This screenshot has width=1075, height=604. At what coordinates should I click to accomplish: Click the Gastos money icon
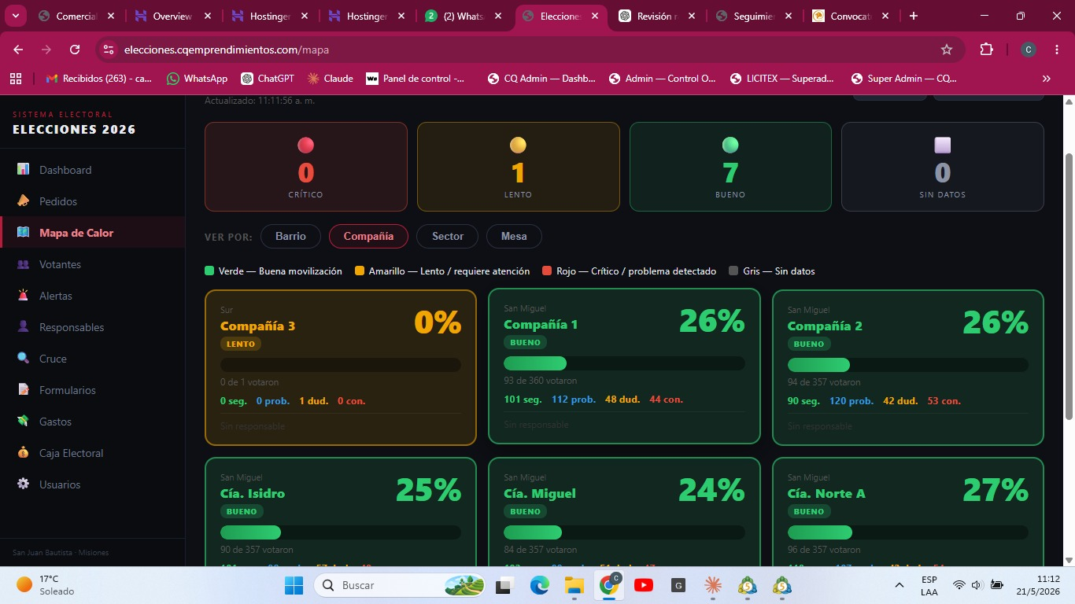tap(24, 421)
